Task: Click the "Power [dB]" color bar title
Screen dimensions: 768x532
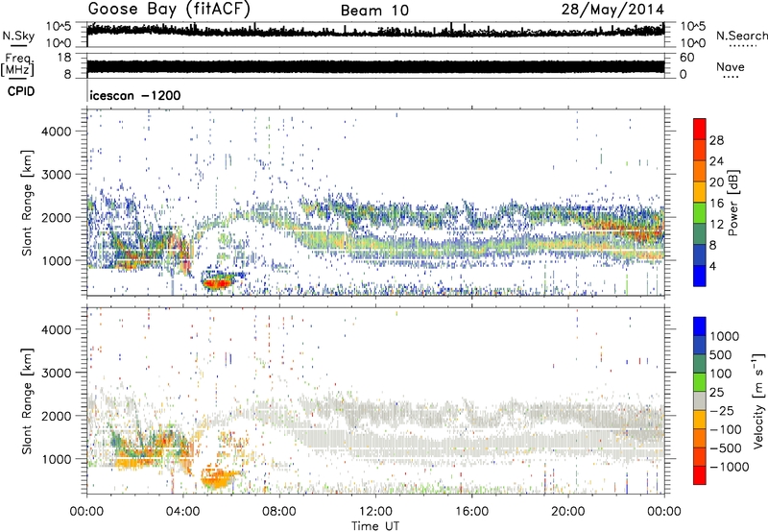Action: coord(733,203)
